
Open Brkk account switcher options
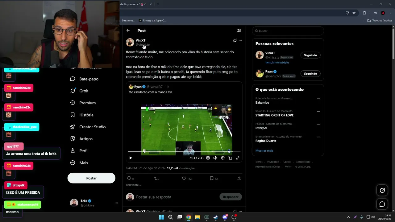coord(116,203)
